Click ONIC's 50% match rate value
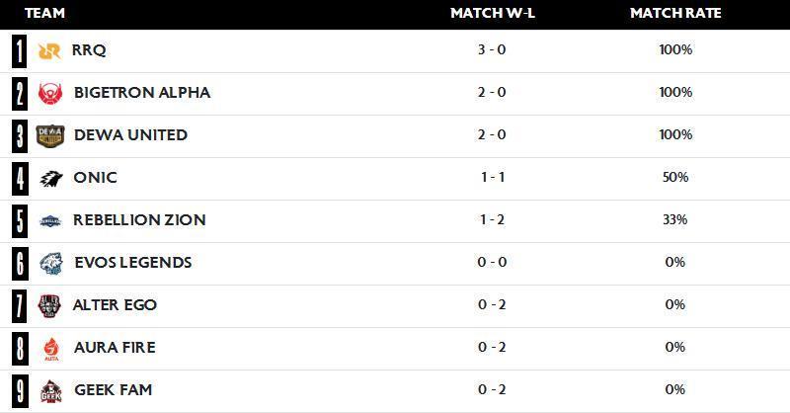Screen dimensions: 790x413 coord(675,177)
